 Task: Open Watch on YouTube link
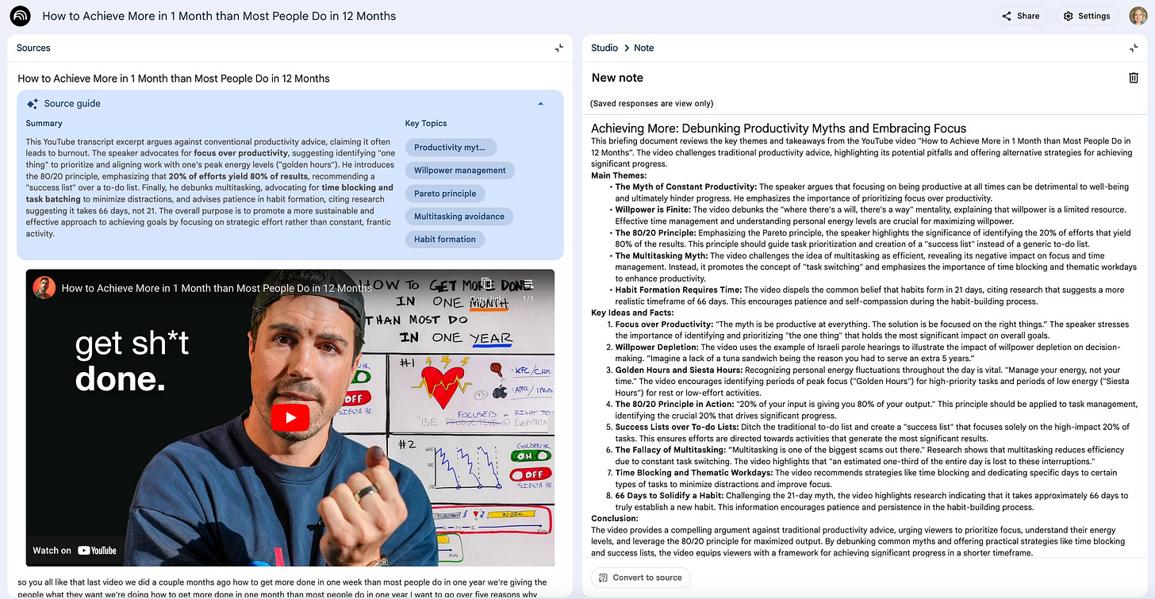click(75, 550)
